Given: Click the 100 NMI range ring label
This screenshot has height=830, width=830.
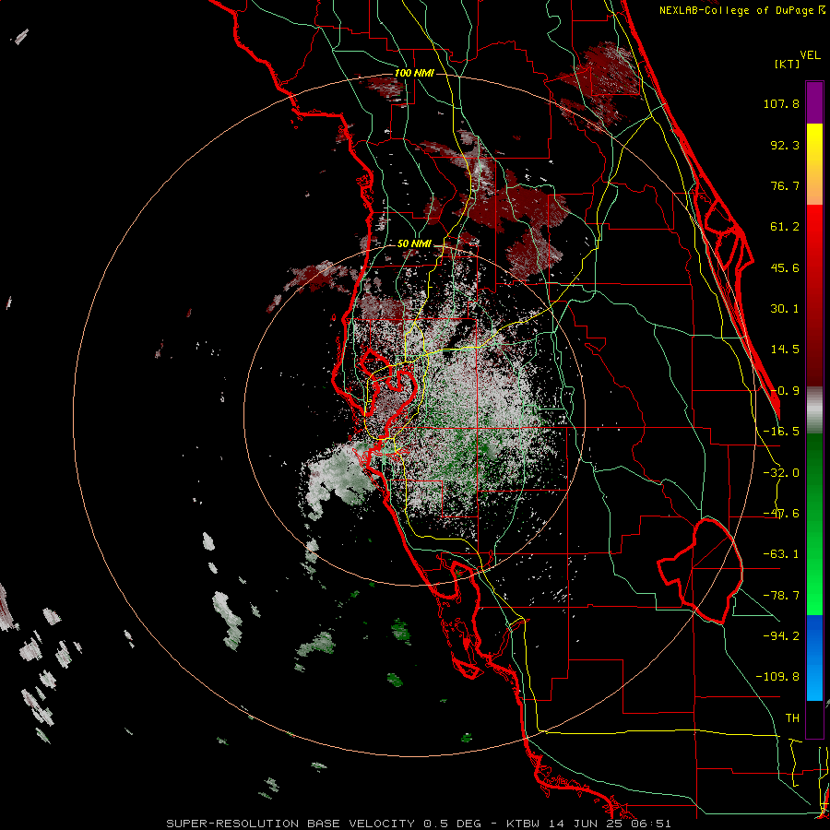Looking at the screenshot, I should [414, 73].
